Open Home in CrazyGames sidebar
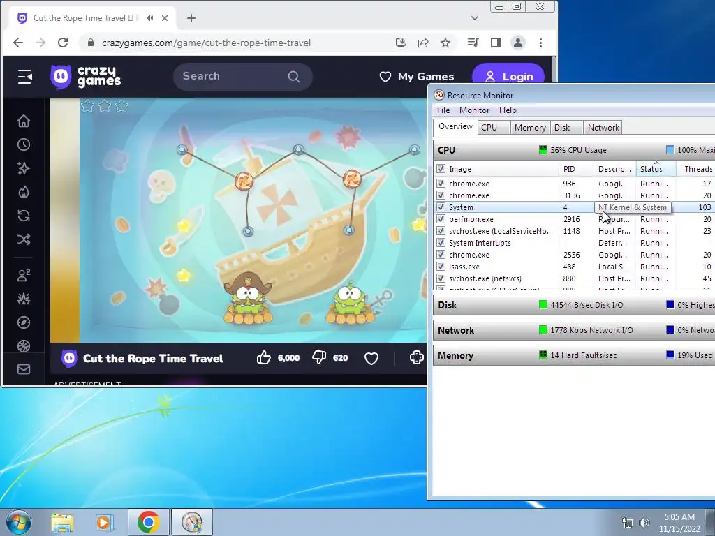 pos(24,121)
